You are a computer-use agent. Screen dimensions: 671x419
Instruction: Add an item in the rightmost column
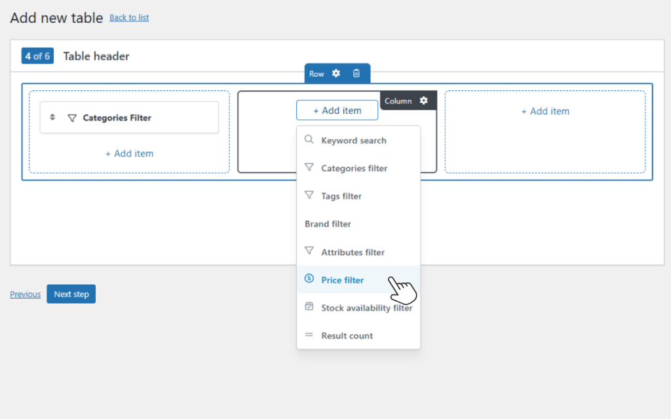pyautogui.click(x=545, y=111)
